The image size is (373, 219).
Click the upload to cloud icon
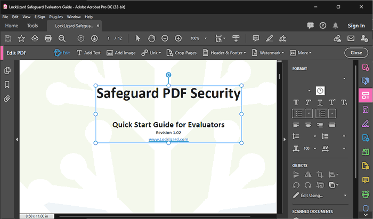point(35,38)
